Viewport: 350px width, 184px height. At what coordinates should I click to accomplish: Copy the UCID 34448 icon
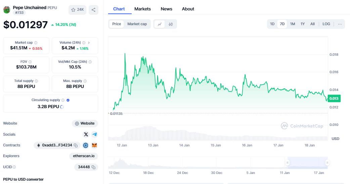click(x=93, y=167)
